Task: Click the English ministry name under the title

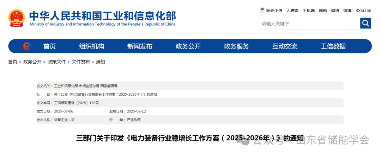Action: [x=102, y=24]
